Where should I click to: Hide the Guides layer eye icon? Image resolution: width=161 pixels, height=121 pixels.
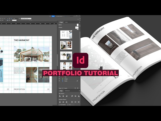point(59,81)
